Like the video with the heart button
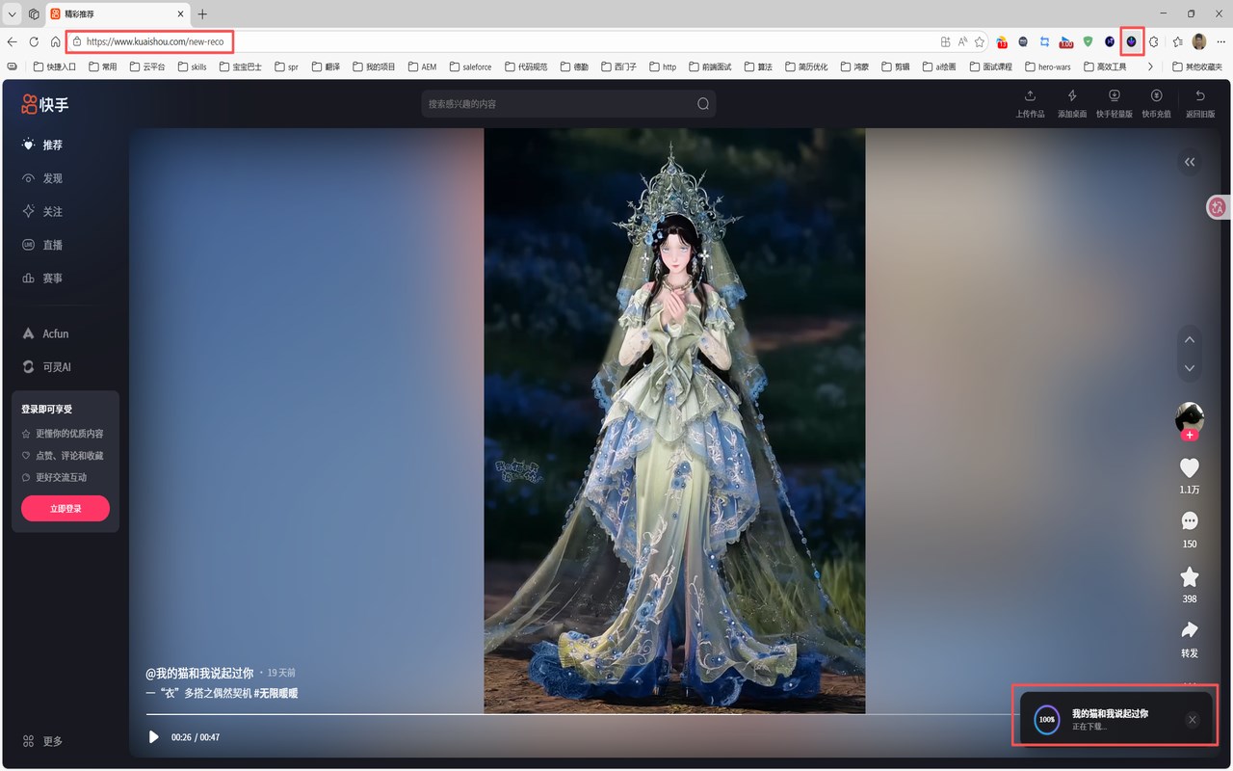 coord(1190,468)
